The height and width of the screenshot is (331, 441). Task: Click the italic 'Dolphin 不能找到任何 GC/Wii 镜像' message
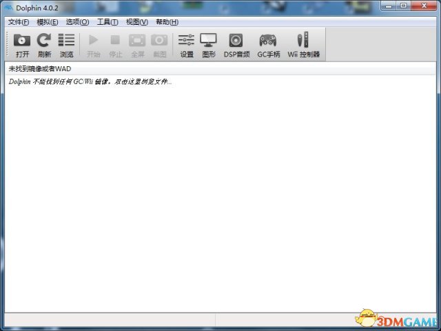(90, 81)
